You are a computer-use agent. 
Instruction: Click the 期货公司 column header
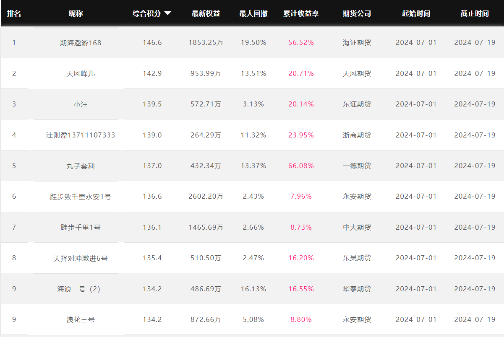click(357, 13)
